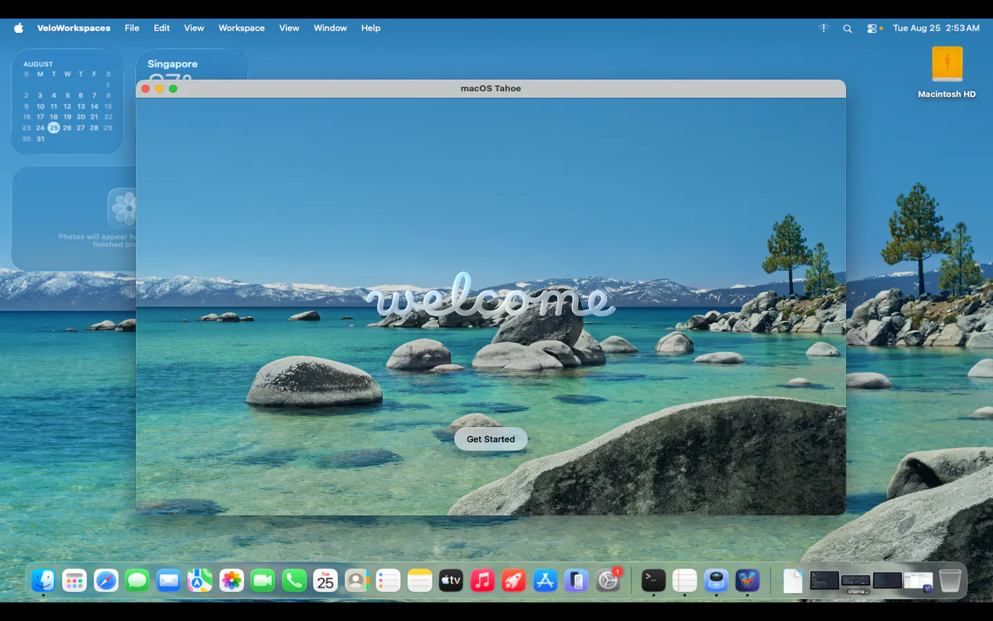Open the Window menu

click(x=330, y=28)
